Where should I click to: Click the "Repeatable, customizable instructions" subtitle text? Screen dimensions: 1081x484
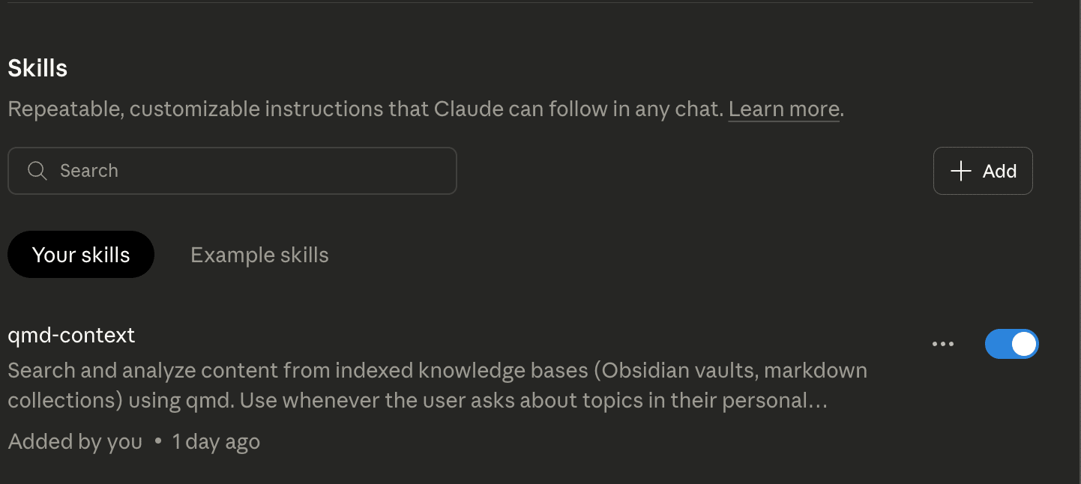pos(366,109)
